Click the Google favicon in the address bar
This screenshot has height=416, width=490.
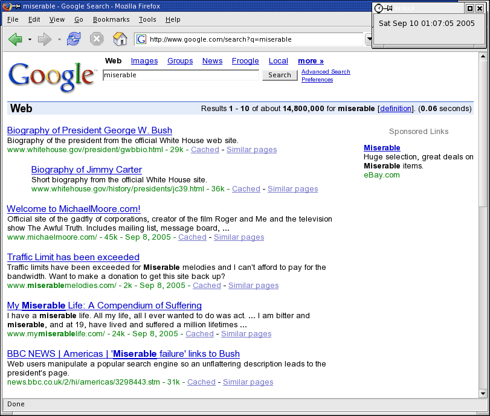point(141,39)
